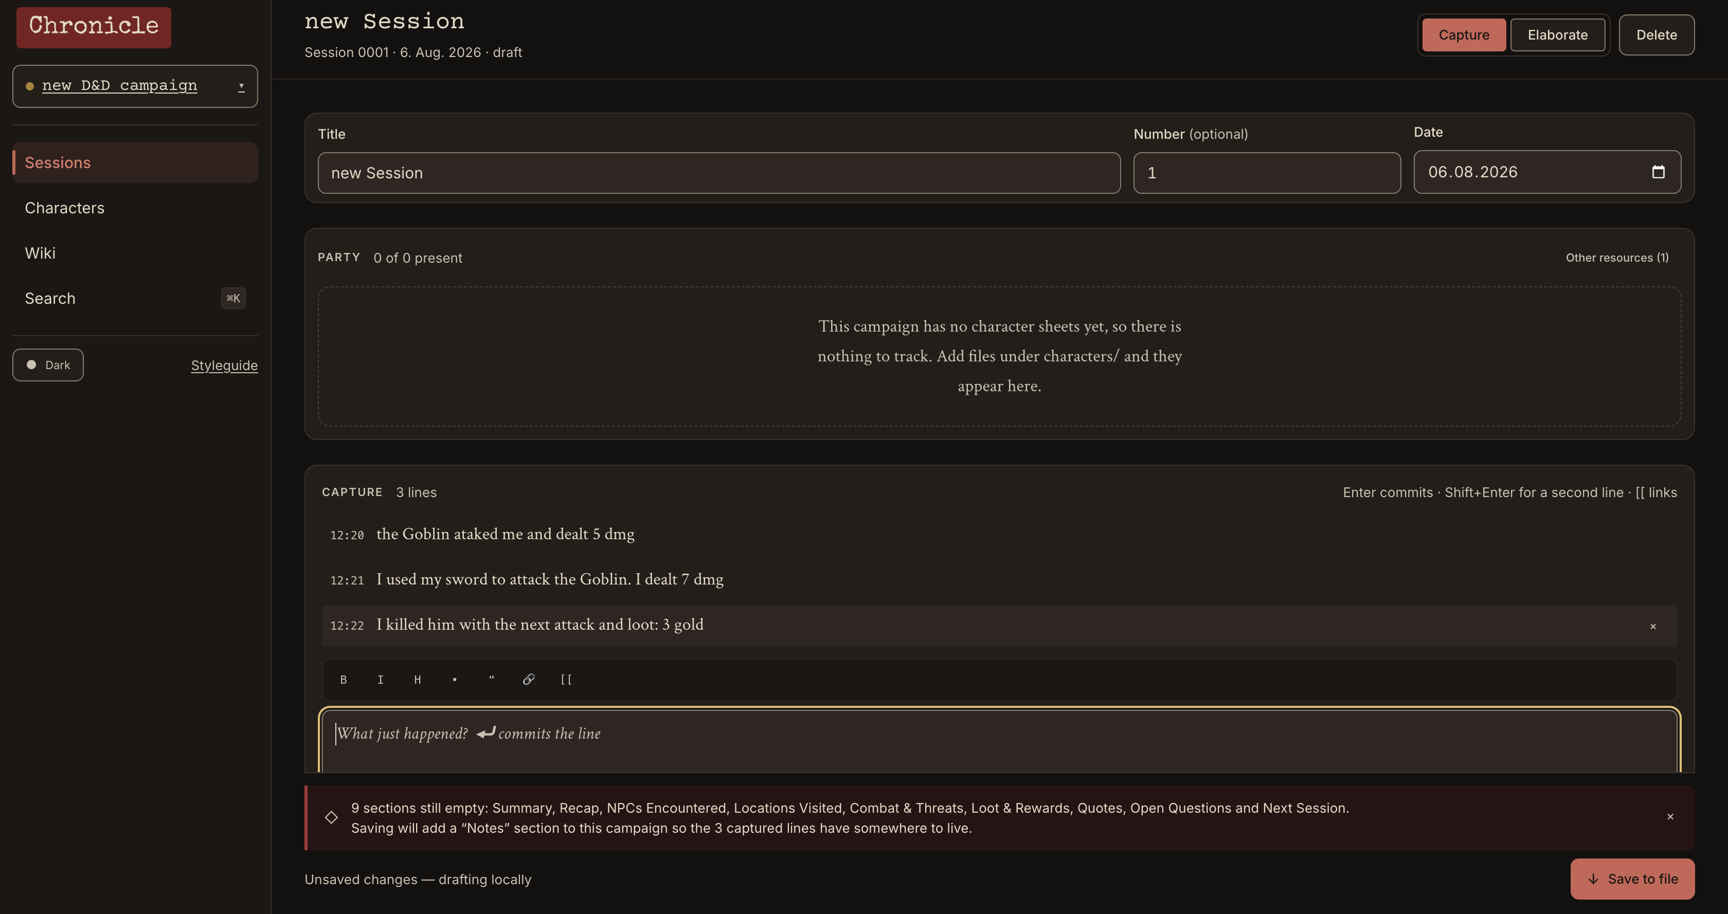Expand Other resources (1)

pyautogui.click(x=1616, y=258)
